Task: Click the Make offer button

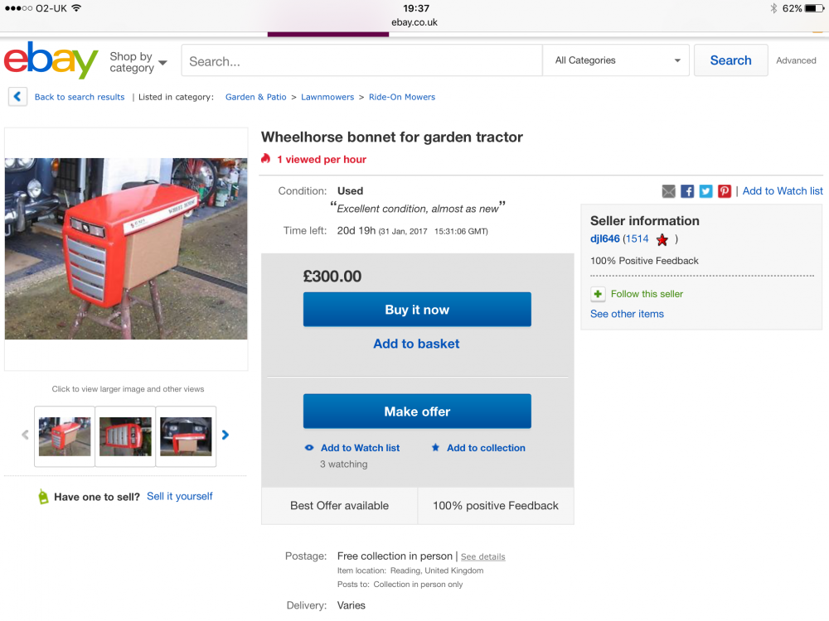Action: click(417, 412)
